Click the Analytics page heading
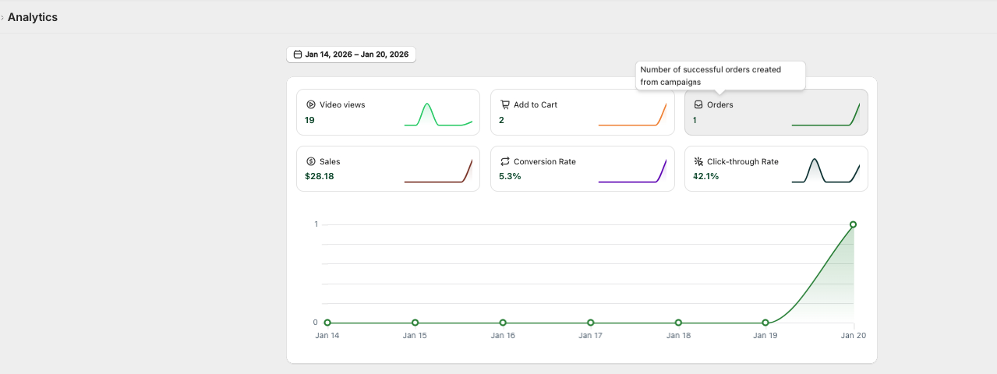This screenshot has height=374, width=997. pyautogui.click(x=33, y=17)
